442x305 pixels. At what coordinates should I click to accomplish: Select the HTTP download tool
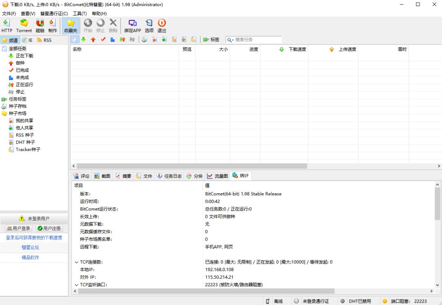click(7, 25)
